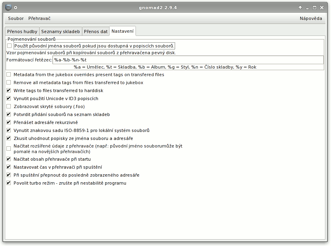Click the gnomad2 2.9.4 window title
The image size is (331, 246).
(x=158, y=8)
